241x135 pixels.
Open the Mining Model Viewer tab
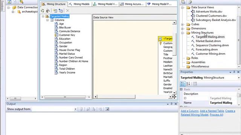105,4
